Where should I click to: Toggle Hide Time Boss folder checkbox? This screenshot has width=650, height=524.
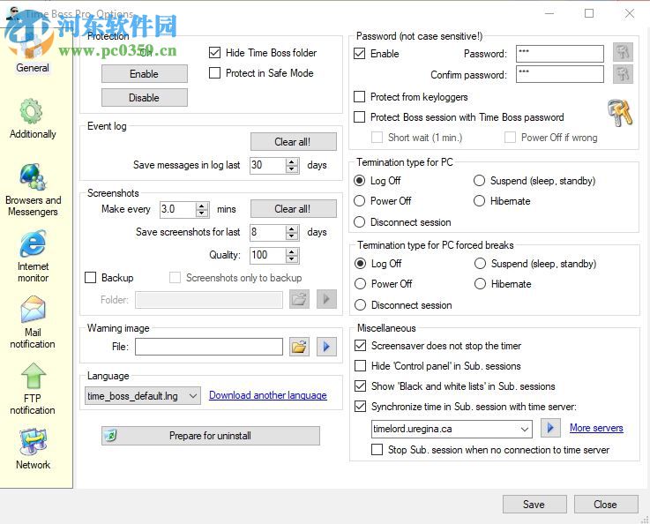[214, 53]
